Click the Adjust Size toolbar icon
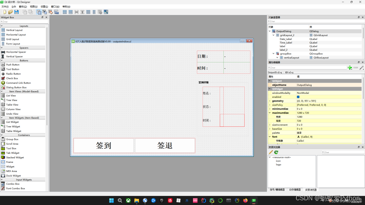Image resolution: width=365 pixels, height=205 pixels. pos(106,12)
